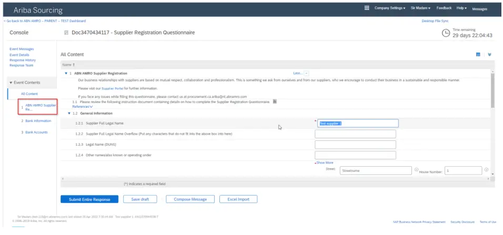Open Event Messages in the Console
Image resolution: width=503 pixels, height=235 pixels.
(x=22, y=49)
